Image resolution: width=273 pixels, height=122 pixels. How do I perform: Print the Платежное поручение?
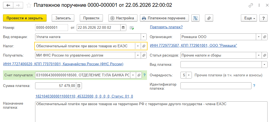pyautogui.click(x=164, y=18)
